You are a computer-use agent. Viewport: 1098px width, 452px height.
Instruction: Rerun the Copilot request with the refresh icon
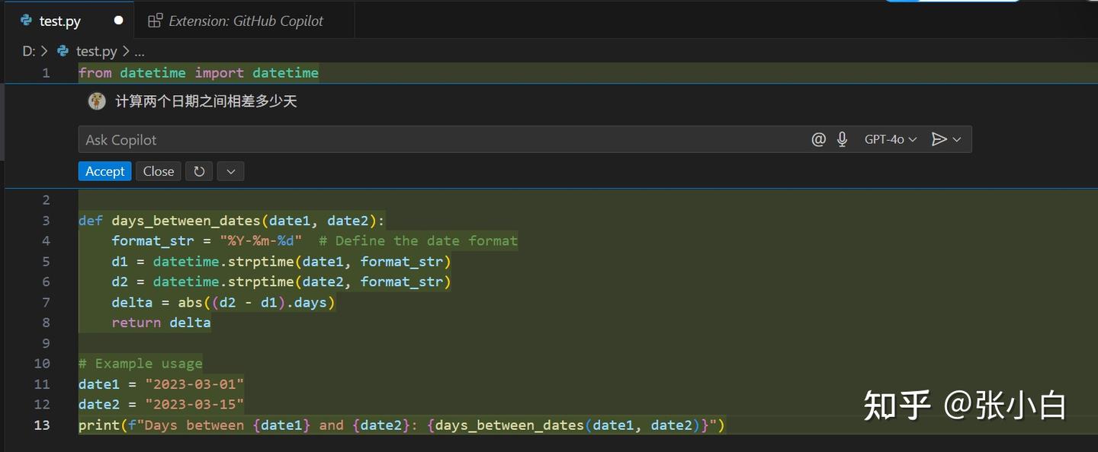[199, 171]
